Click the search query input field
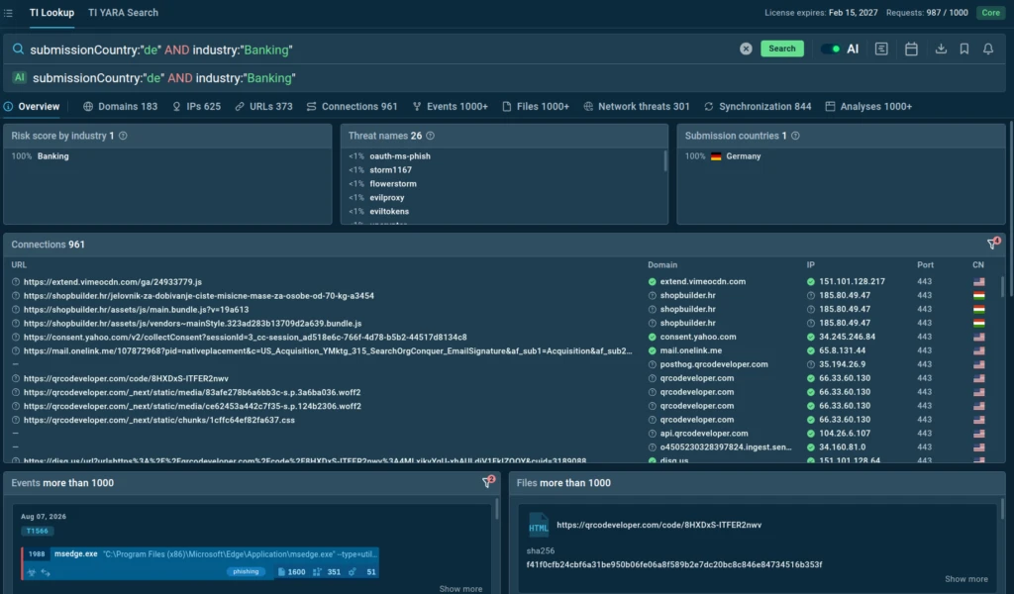The width and height of the screenshot is (1014, 594). coord(381,49)
